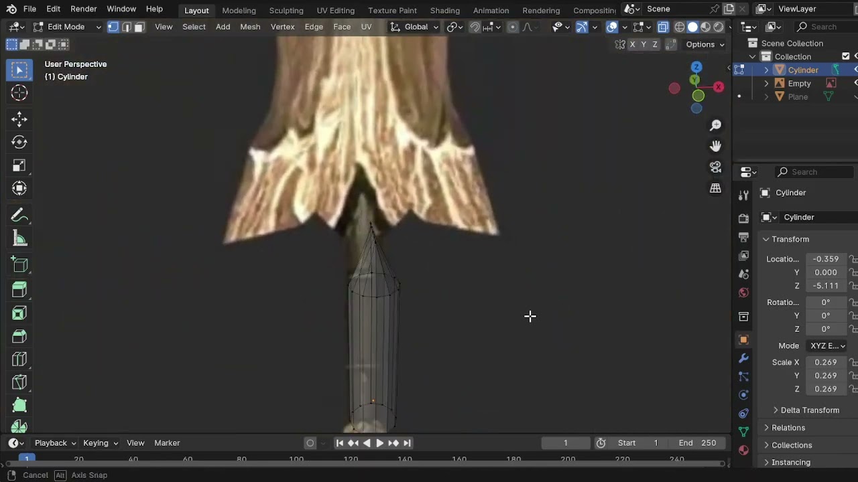Image resolution: width=858 pixels, height=482 pixels.
Task: Open the Keying popover
Action: (101, 443)
